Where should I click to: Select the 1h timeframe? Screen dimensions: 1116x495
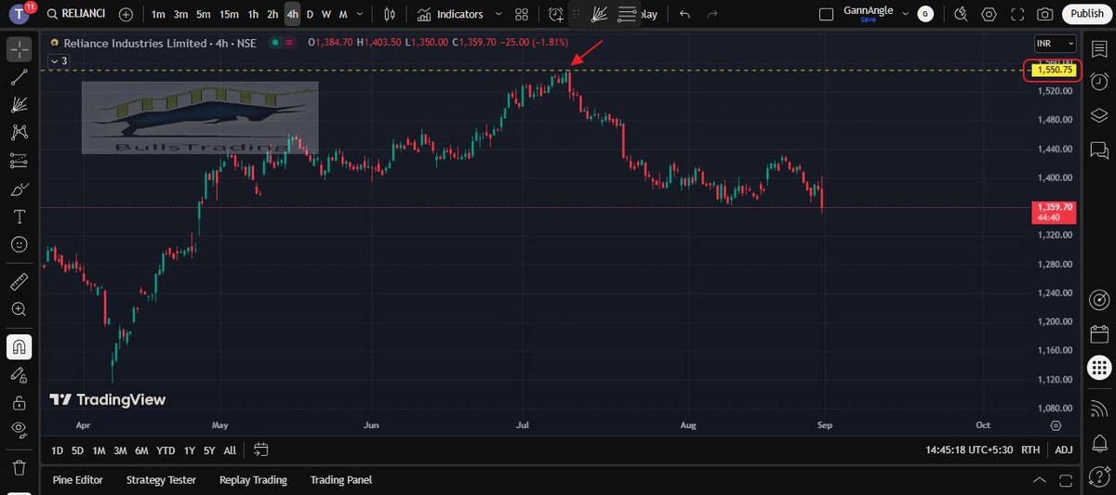[253, 14]
